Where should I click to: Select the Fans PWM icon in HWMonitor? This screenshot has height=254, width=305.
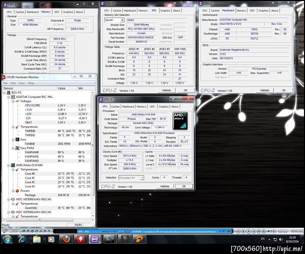[x=17, y=148]
